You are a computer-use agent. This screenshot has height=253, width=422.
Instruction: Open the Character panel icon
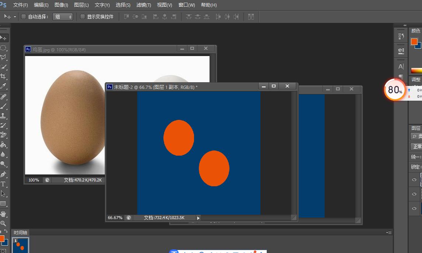coord(401,67)
